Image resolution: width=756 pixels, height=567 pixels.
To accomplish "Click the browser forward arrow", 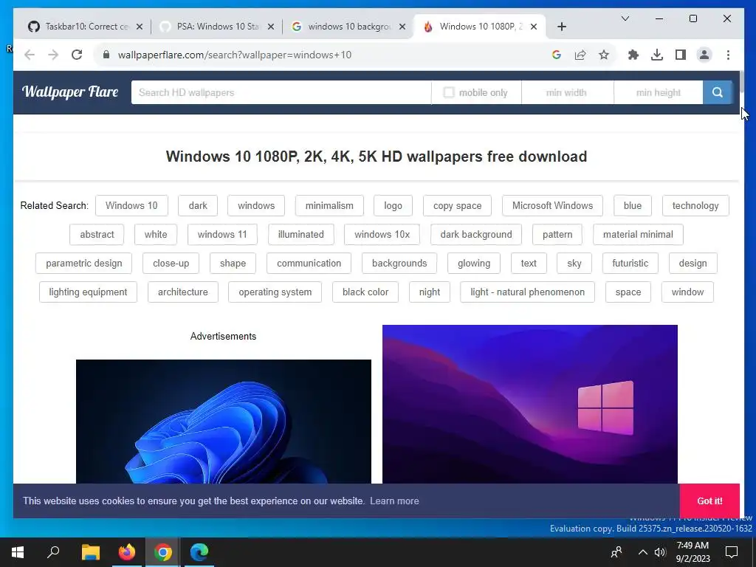I will [x=53, y=55].
